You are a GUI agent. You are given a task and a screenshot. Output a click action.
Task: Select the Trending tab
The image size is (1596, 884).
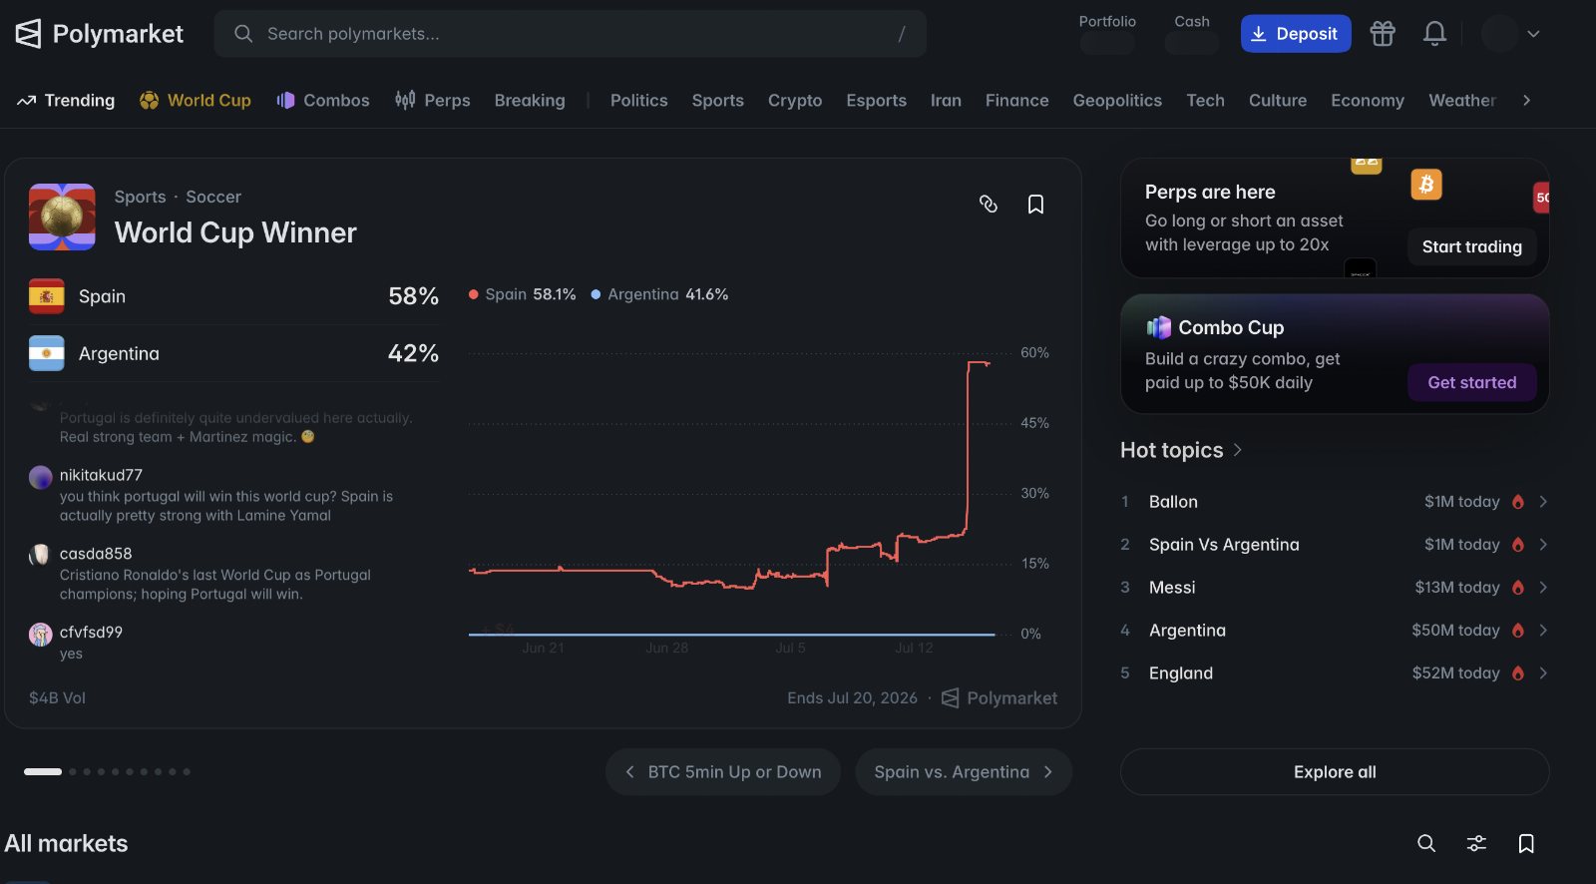coord(66,101)
